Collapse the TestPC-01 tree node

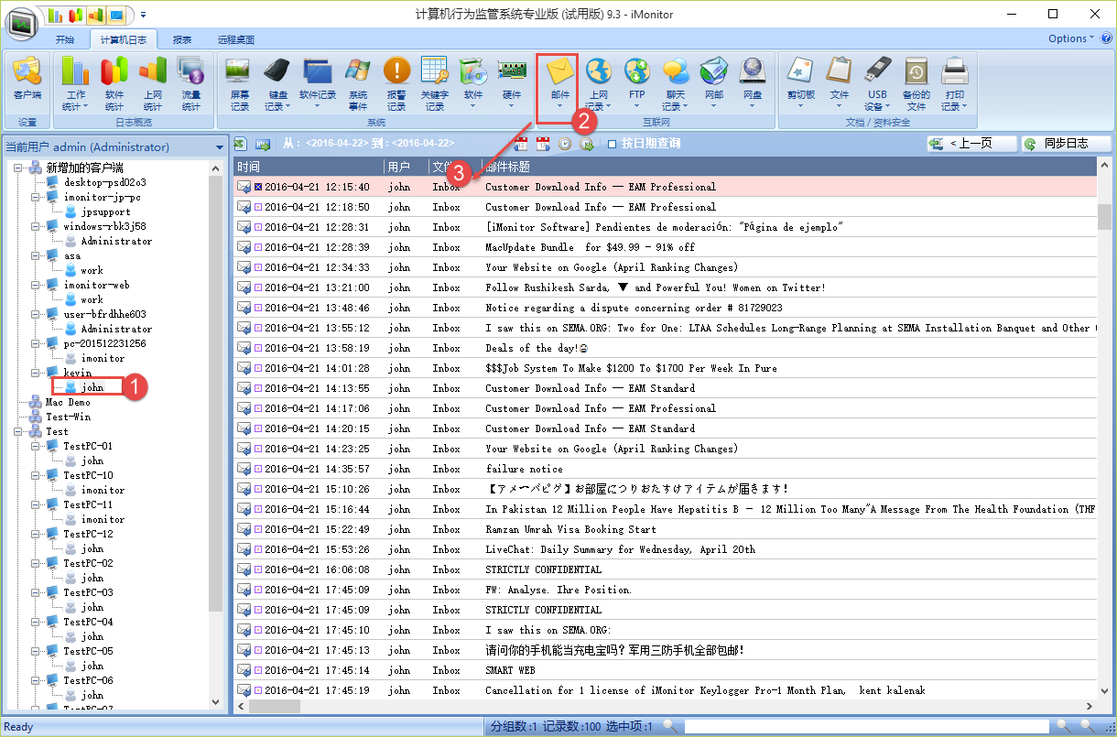click(x=37, y=446)
